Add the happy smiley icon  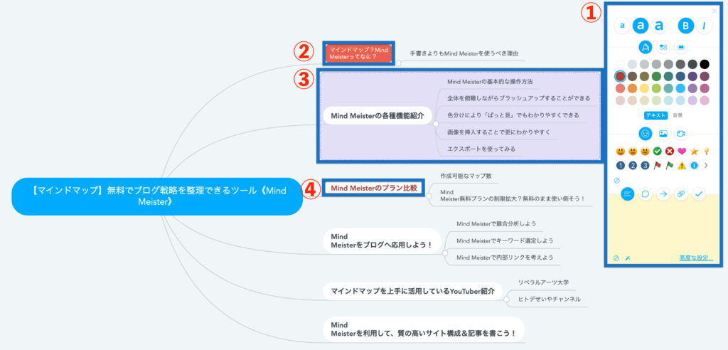(x=620, y=151)
